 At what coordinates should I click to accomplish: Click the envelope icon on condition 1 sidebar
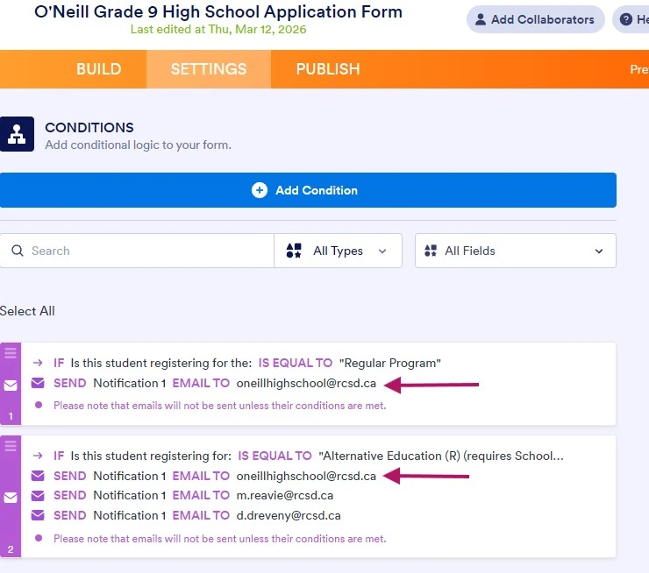click(11, 386)
